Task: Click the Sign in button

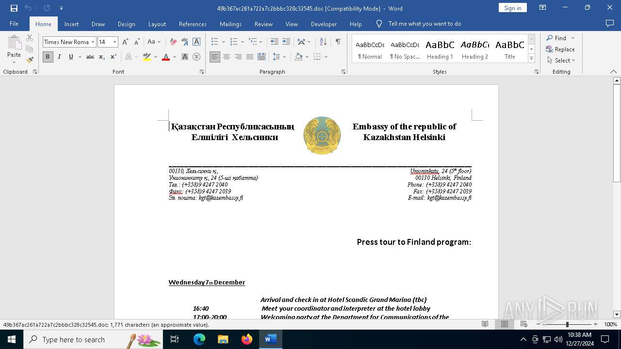Action: tap(512, 8)
